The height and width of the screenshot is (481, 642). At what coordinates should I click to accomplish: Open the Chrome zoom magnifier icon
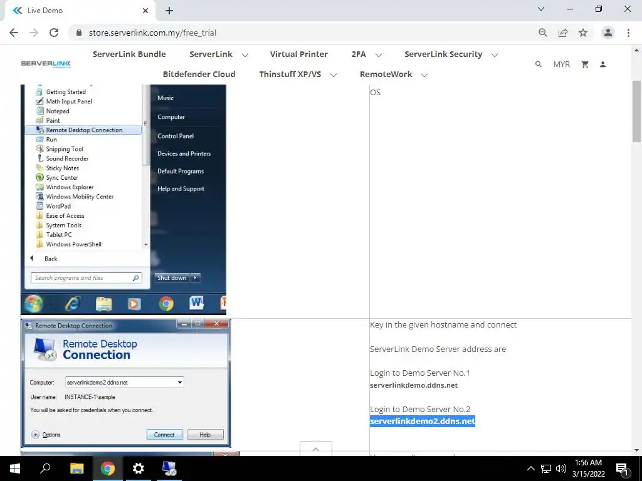[543, 33]
